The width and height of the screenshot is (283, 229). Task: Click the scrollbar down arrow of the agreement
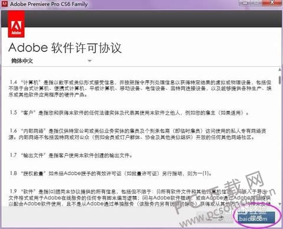point(279,204)
